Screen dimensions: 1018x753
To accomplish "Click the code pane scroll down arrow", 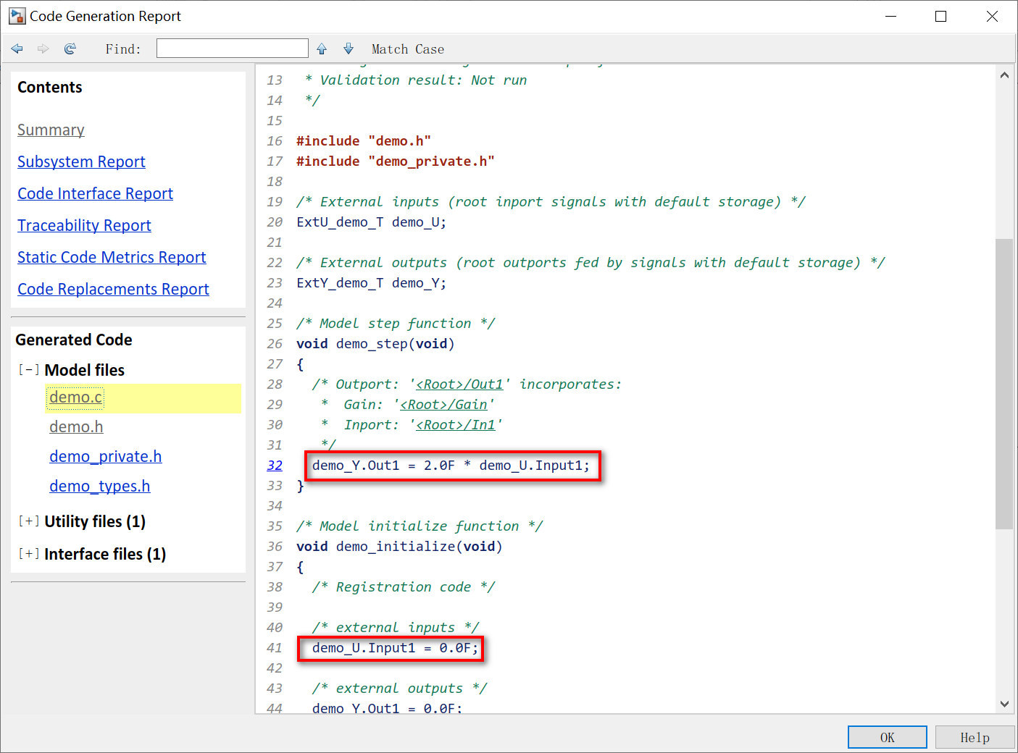I will [x=1004, y=704].
